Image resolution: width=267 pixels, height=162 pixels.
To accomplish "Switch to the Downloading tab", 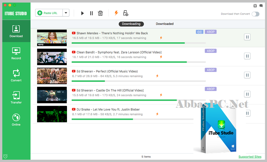I will point(131,24).
